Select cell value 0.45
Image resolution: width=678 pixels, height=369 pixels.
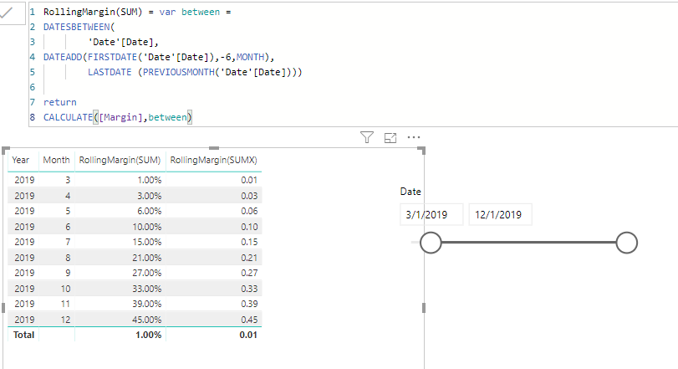tap(249, 320)
